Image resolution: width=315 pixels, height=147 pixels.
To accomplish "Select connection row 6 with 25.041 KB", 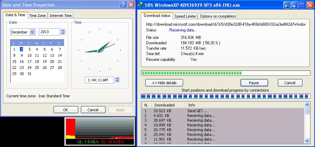I will coord(223,134).
